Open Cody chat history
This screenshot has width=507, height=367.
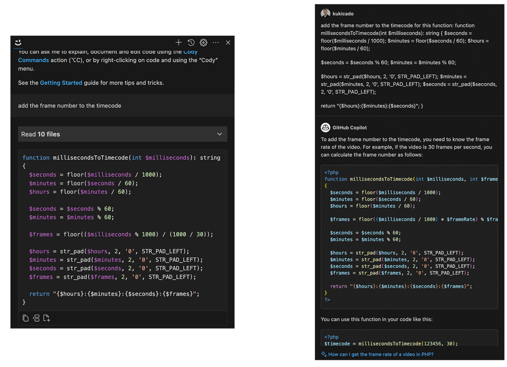click(x=191, y=42)
